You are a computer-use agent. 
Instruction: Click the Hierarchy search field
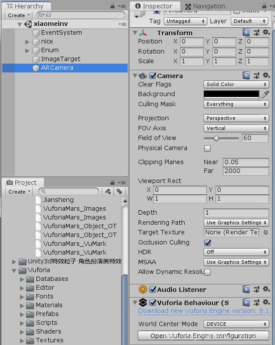(x=81, y=15)
